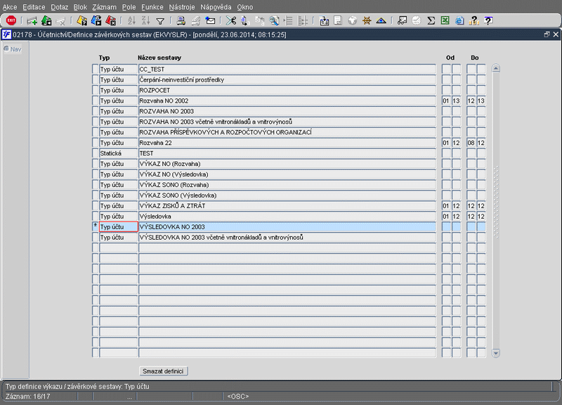Click the printer icon
This screenshot has width=562, height=405.
click(181, 21)
